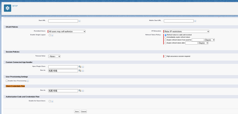The width and height of the screenshot is (238, 114).
Task: Focus the Mobile Start URL field
Action: pos(179,21)
